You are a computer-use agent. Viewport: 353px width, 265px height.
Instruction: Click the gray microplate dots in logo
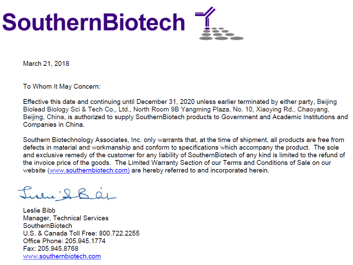point(221,34)
